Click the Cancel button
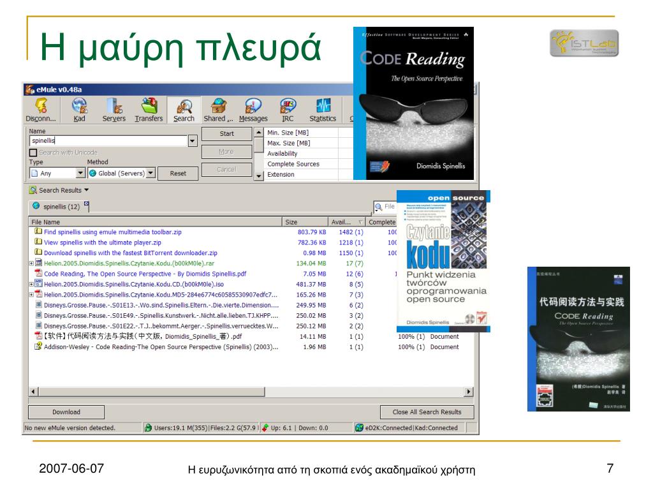The height and width of the screenshot is (490, 653). pyautogui.click(x=226, y=170)
